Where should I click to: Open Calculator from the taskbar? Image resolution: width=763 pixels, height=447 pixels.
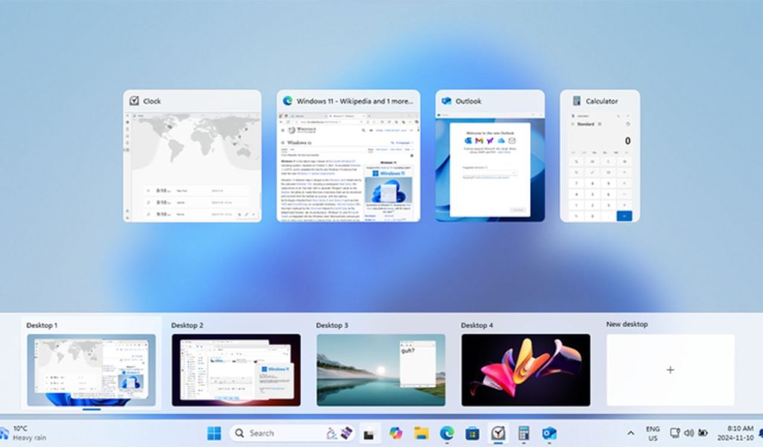click(x=522, y=432)
